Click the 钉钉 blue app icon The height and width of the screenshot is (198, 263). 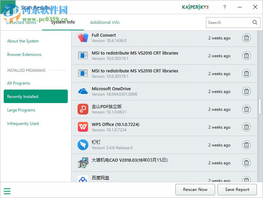tap(83, 145)
